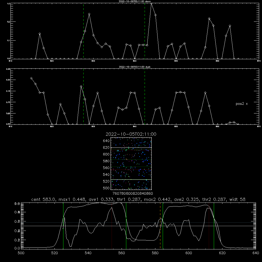Click the '540' y-axis label of scatter image
The width and height of the screenshot is (262, 262).
[x=106, y=174]
